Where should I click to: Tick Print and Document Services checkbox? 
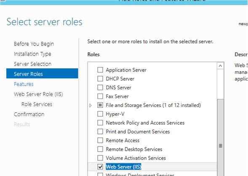coord(100,131)
